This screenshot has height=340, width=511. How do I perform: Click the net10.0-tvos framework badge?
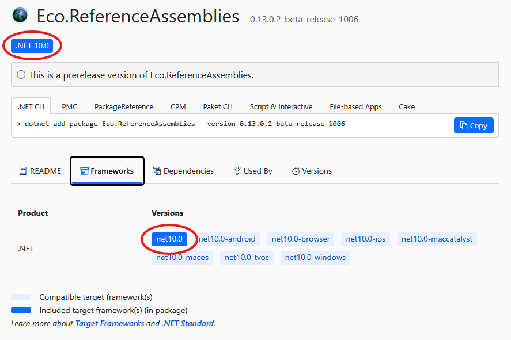[247, 257]
